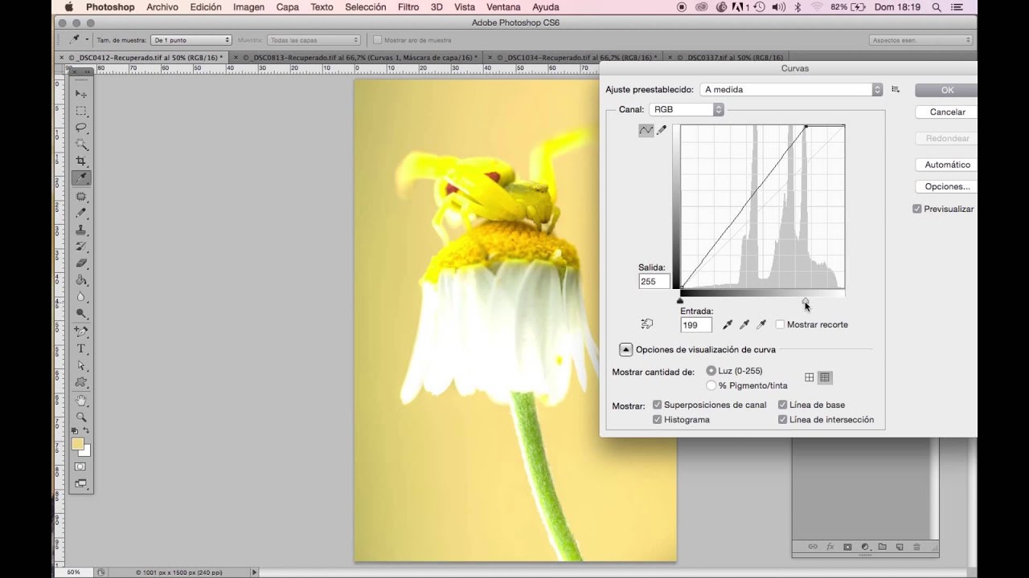Click the black point slider under the curve
This screenshot has width=1029, height=578.
(x=680, y=301)
